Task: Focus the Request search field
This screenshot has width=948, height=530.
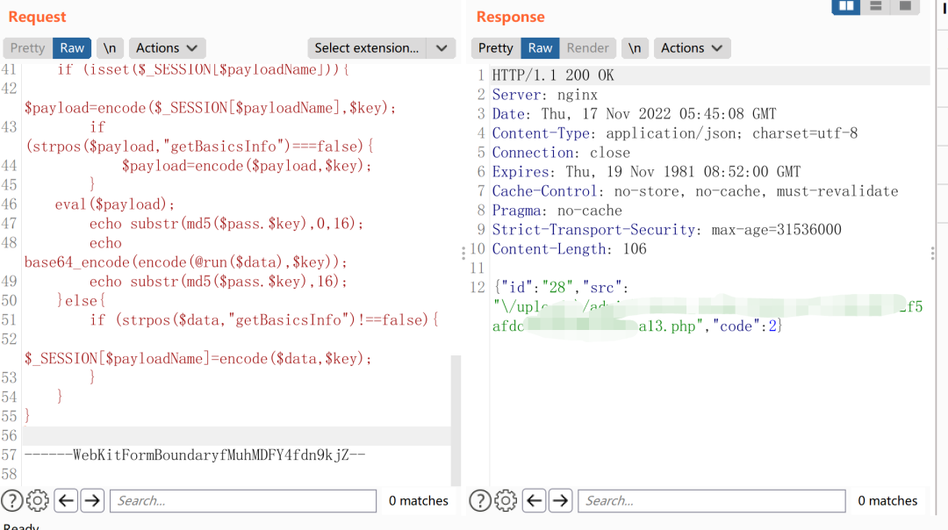Action: point(243,500)
